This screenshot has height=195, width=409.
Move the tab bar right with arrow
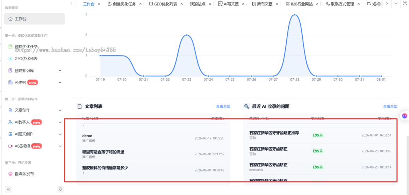[387, 3]
